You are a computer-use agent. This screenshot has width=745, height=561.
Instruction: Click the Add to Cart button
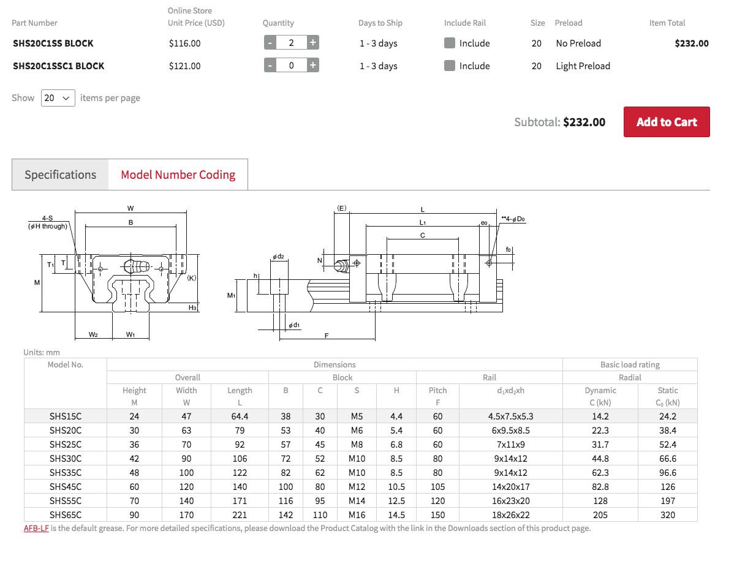click(x=667, y=122)
